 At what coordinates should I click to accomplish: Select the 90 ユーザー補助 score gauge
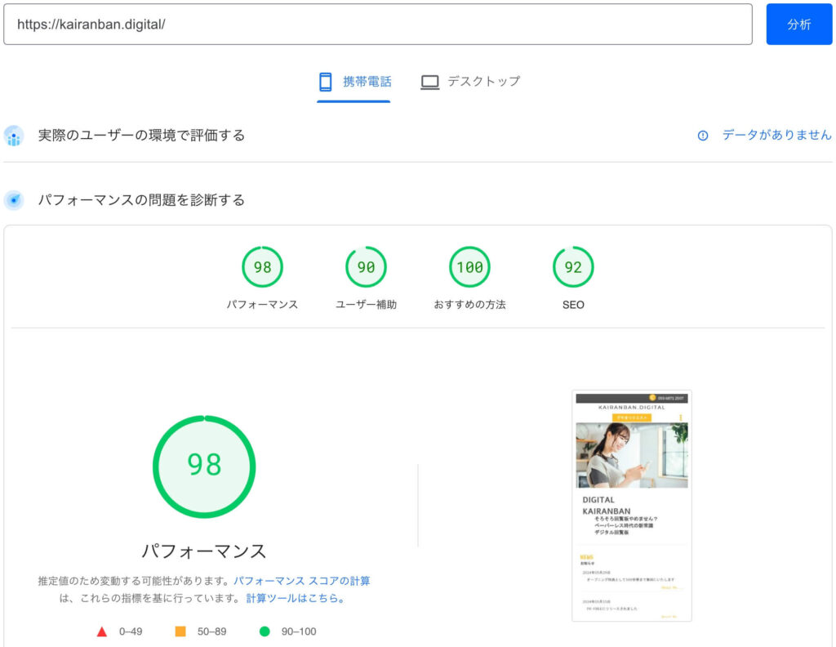366,267
